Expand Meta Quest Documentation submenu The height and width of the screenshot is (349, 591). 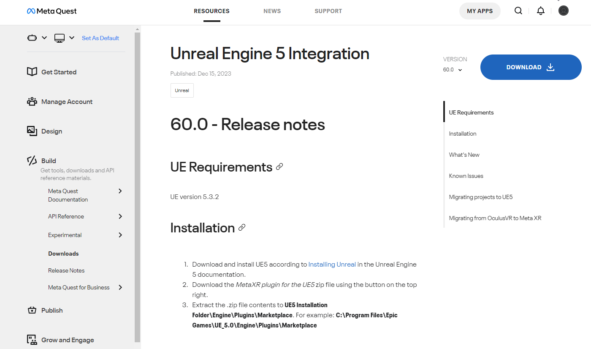[120, 191]
